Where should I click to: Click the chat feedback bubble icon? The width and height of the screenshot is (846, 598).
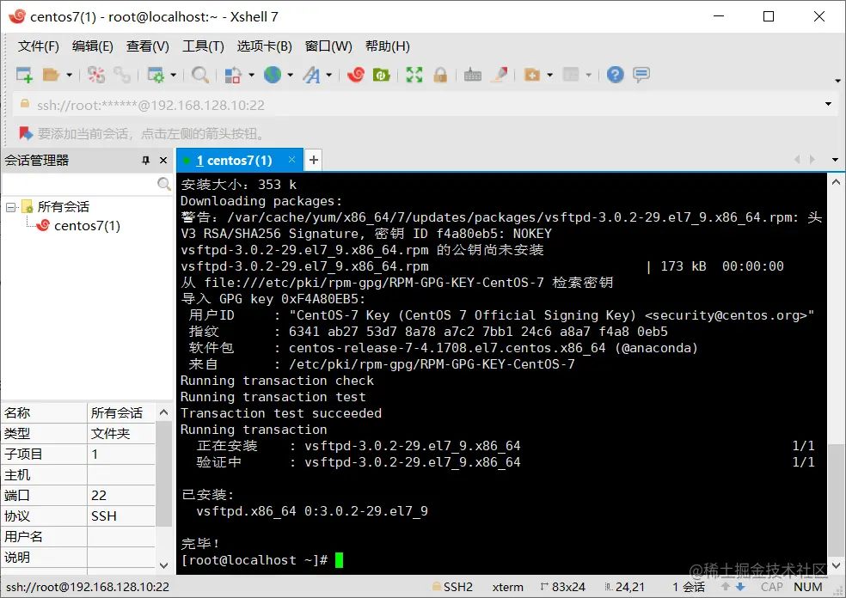pyautogui.click(x=641, y=75)
